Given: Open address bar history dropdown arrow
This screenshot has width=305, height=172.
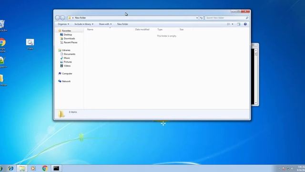Looking at the screenshot, I should pos(197,18).
